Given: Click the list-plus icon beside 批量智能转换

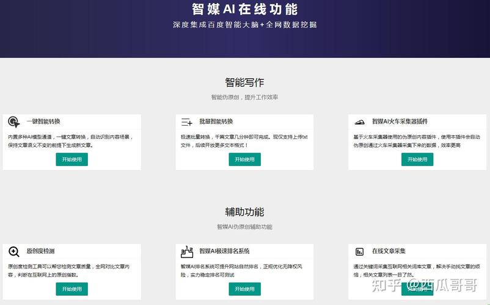Looking at the screenshot, I should point(186,122).
